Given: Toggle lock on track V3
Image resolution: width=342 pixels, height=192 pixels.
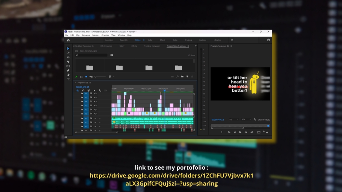Looking at the screenshot, I should (82, 106).
